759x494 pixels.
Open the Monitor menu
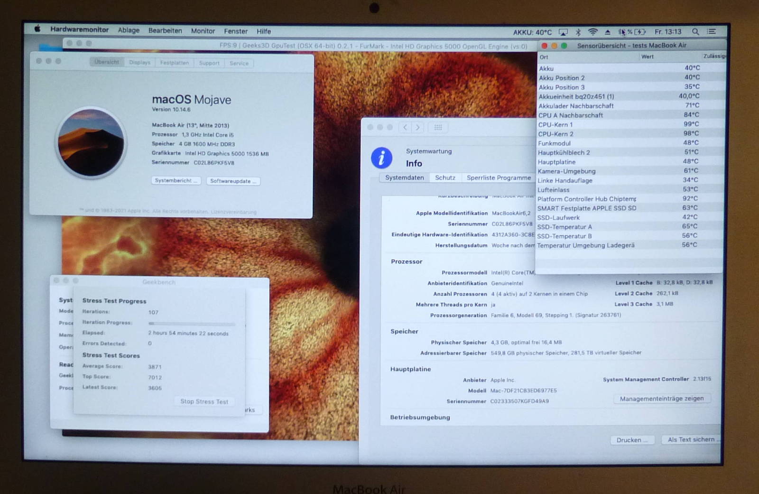[x=203, y=31]
